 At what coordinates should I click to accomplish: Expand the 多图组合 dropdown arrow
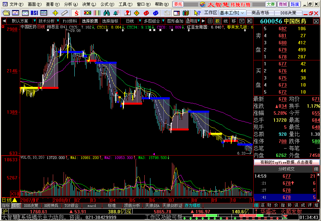163,21
